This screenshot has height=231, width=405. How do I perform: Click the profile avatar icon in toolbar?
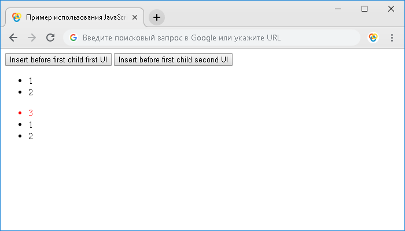tap(373, 38)
